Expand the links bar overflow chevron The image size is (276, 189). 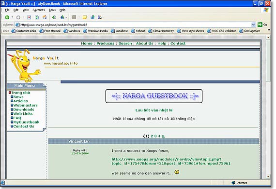269,30
